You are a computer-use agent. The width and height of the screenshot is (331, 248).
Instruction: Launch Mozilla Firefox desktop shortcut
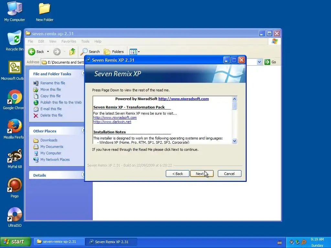tap(14, 129)
